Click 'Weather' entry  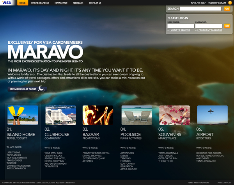click(x=11, y=163)
